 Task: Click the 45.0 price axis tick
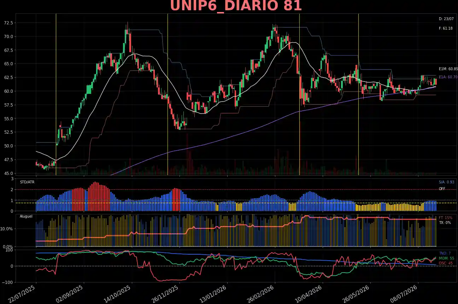tap(8, 173)
